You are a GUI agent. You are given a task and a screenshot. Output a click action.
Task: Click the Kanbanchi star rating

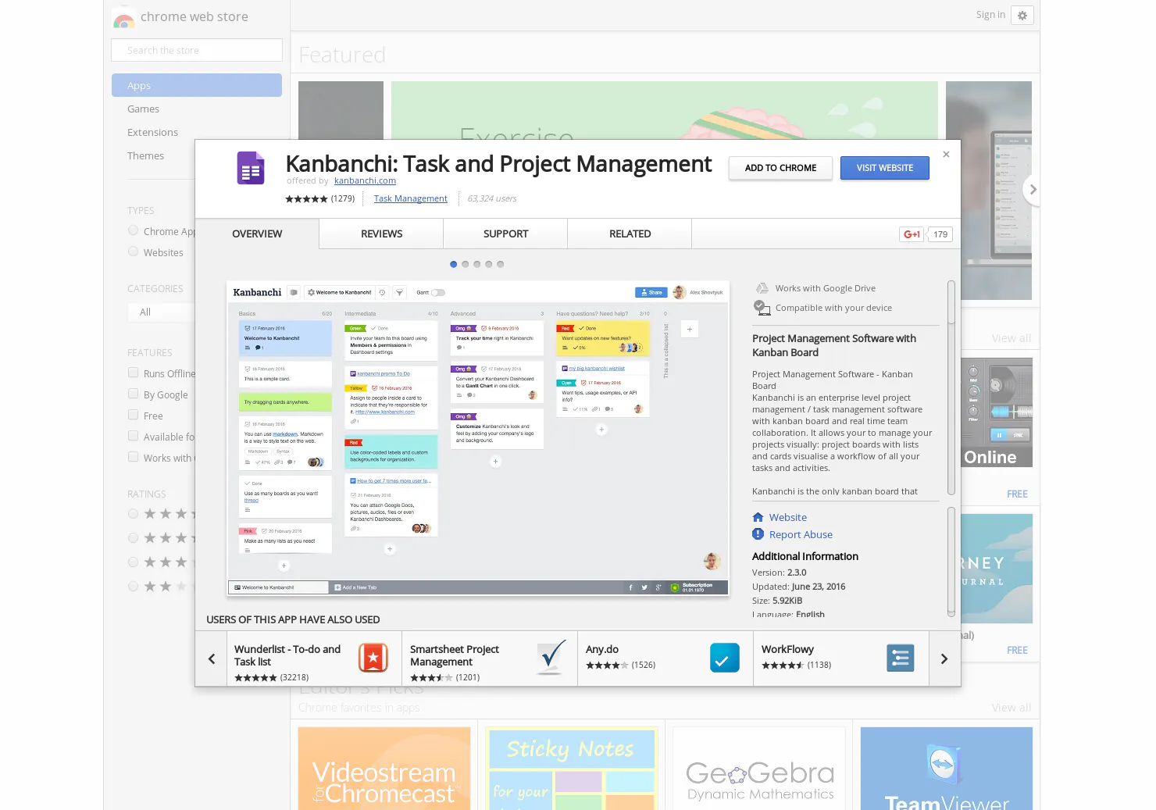coord(306,198)
